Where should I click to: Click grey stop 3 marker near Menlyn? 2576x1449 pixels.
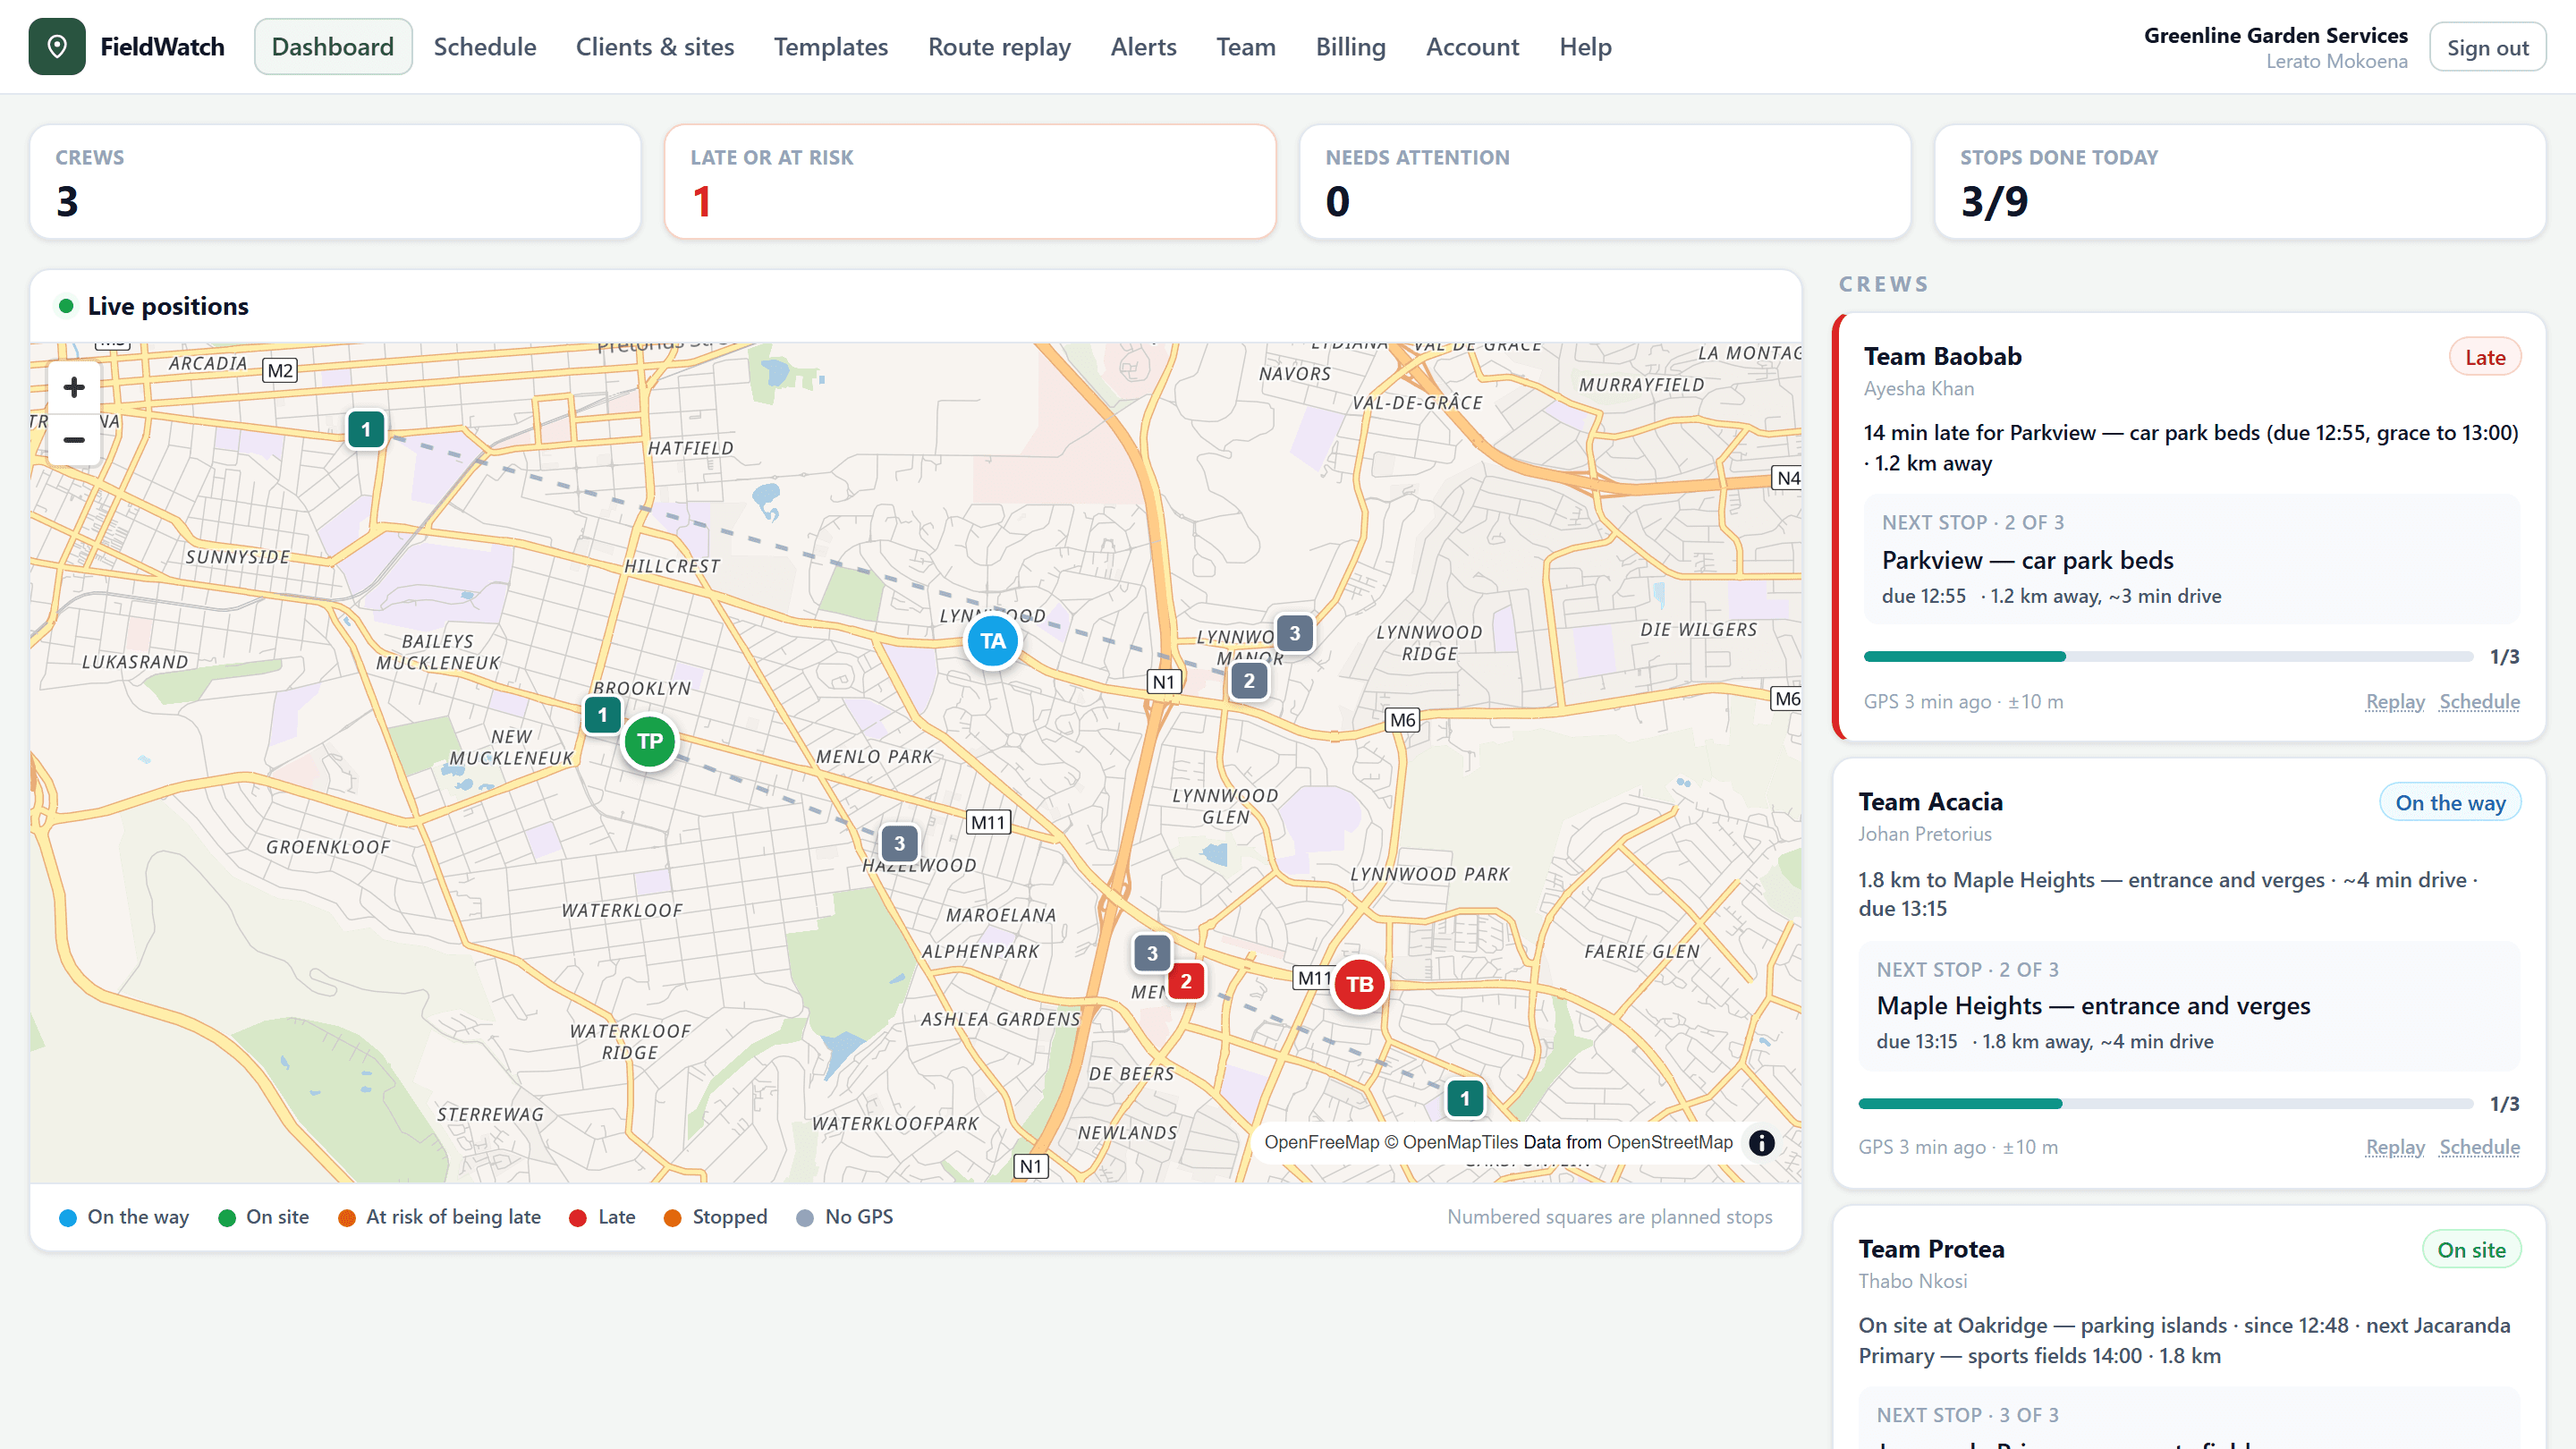1152,953
